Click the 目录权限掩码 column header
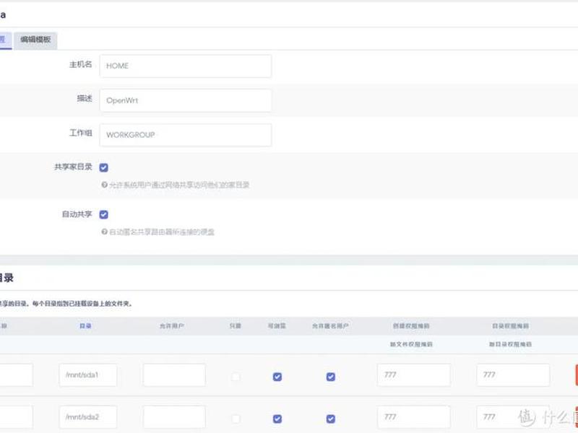Viewport: 578px width, 433px height. 511,326
